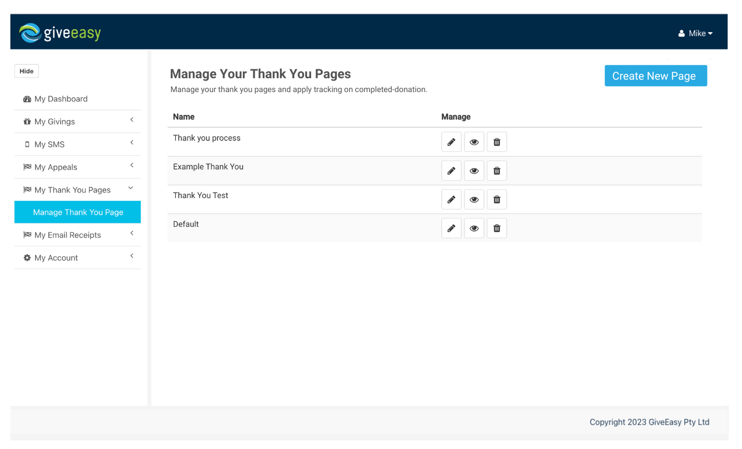Click the flag icon beside My Thank You Pages
The width and height of the screenshot is (742, 449).
tap(27, 190)
